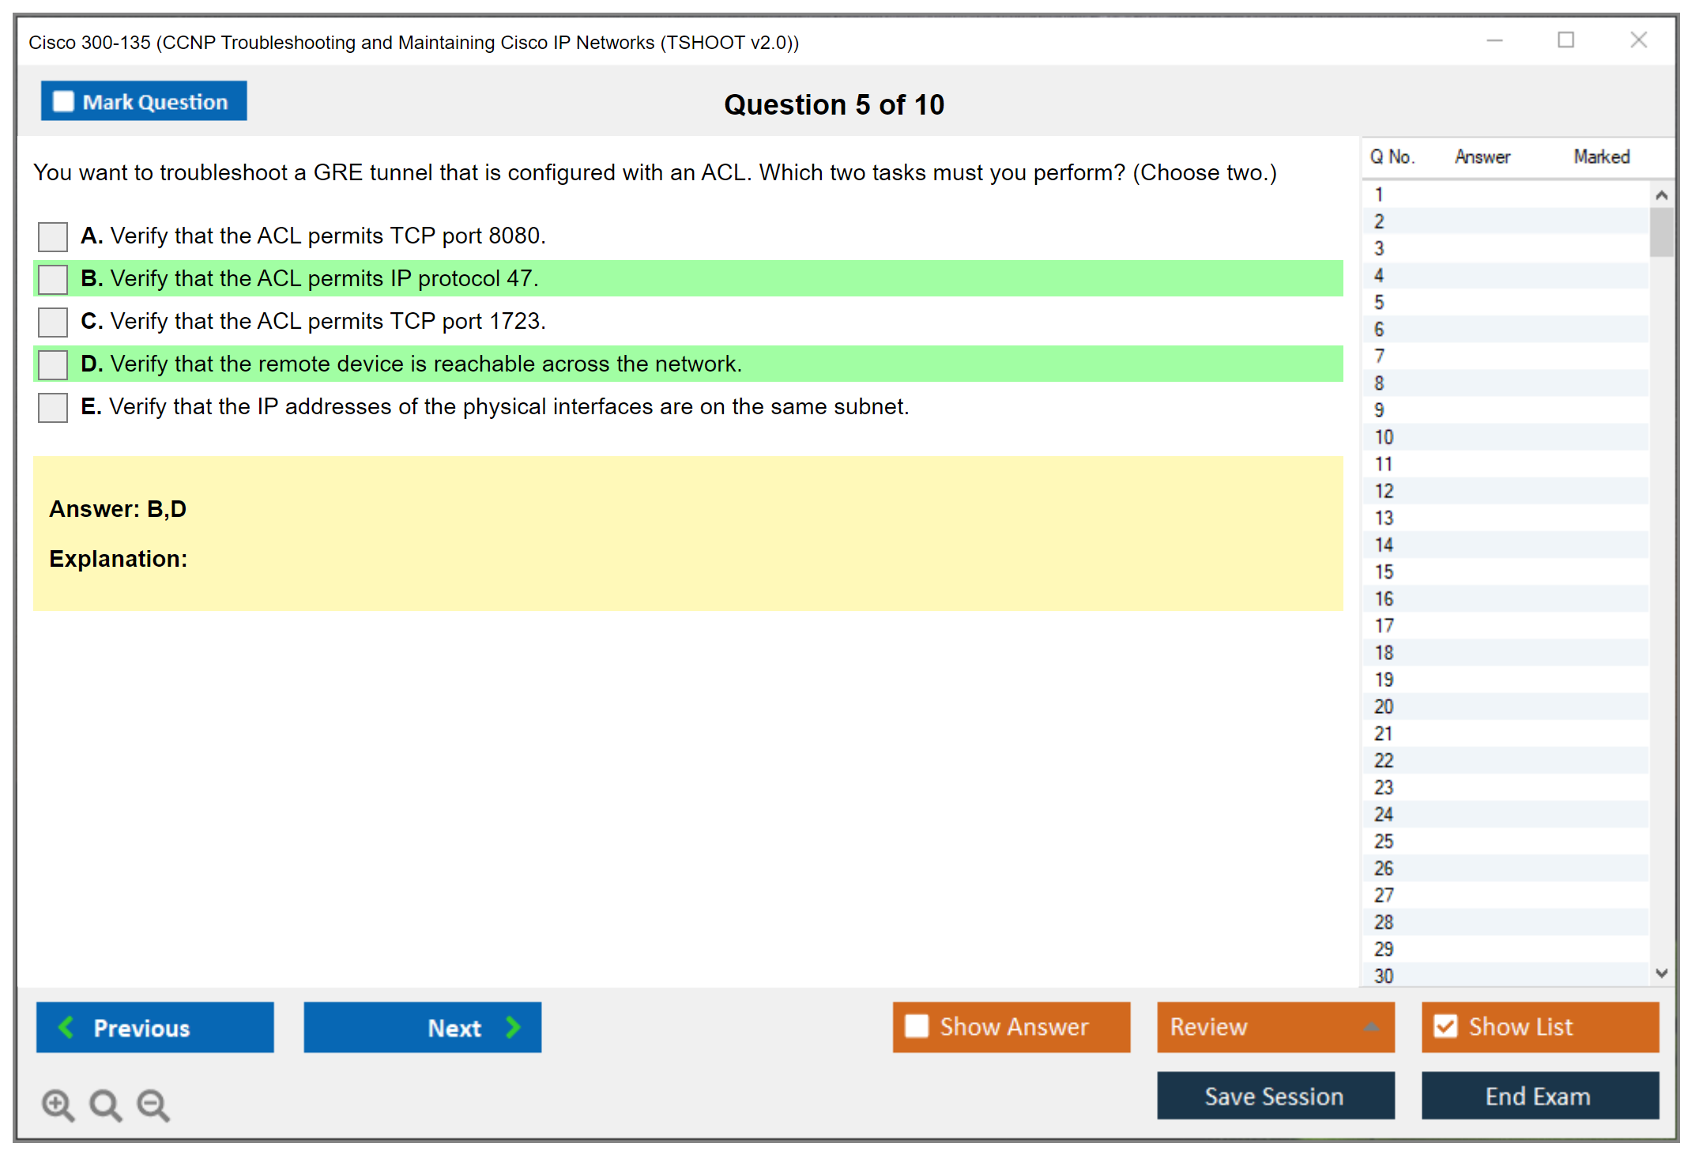Expand the Review dropdown arrow
Screen dimensions: 1699x1162
click(1371, 1027)
